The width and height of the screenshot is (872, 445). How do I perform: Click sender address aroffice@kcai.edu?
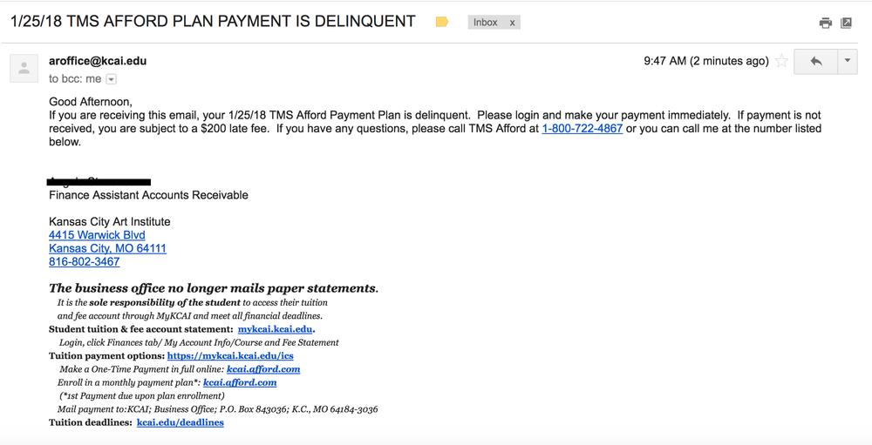point(98,61)
